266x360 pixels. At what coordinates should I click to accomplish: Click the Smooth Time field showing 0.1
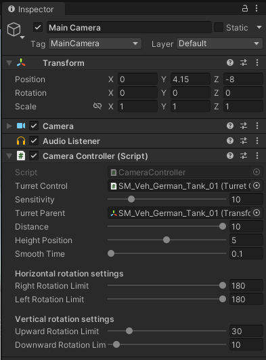(246, 254)
